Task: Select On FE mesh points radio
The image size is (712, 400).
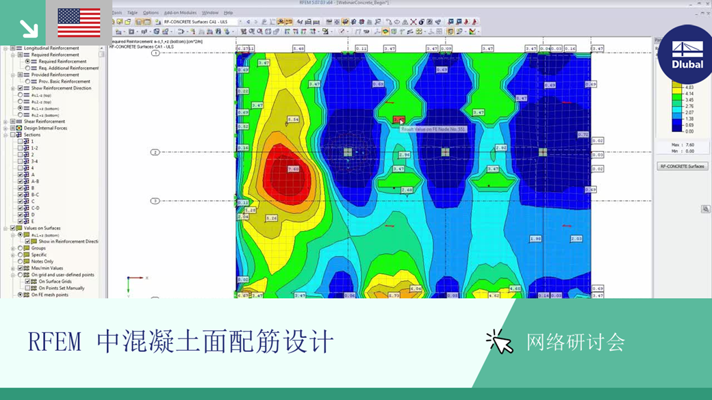Action: [20, 295]
